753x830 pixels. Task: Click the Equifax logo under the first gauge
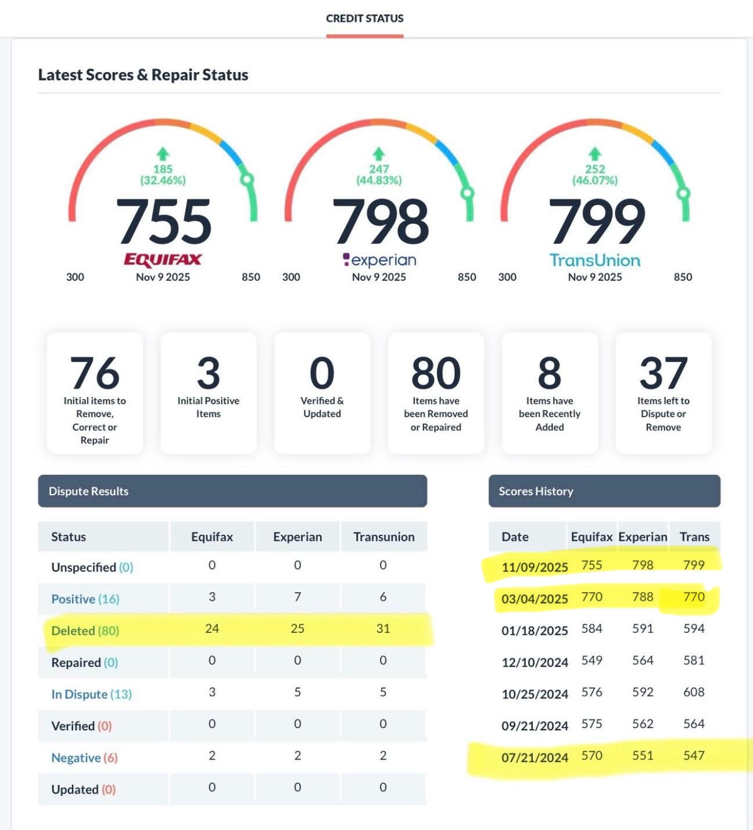coord(163,260)
